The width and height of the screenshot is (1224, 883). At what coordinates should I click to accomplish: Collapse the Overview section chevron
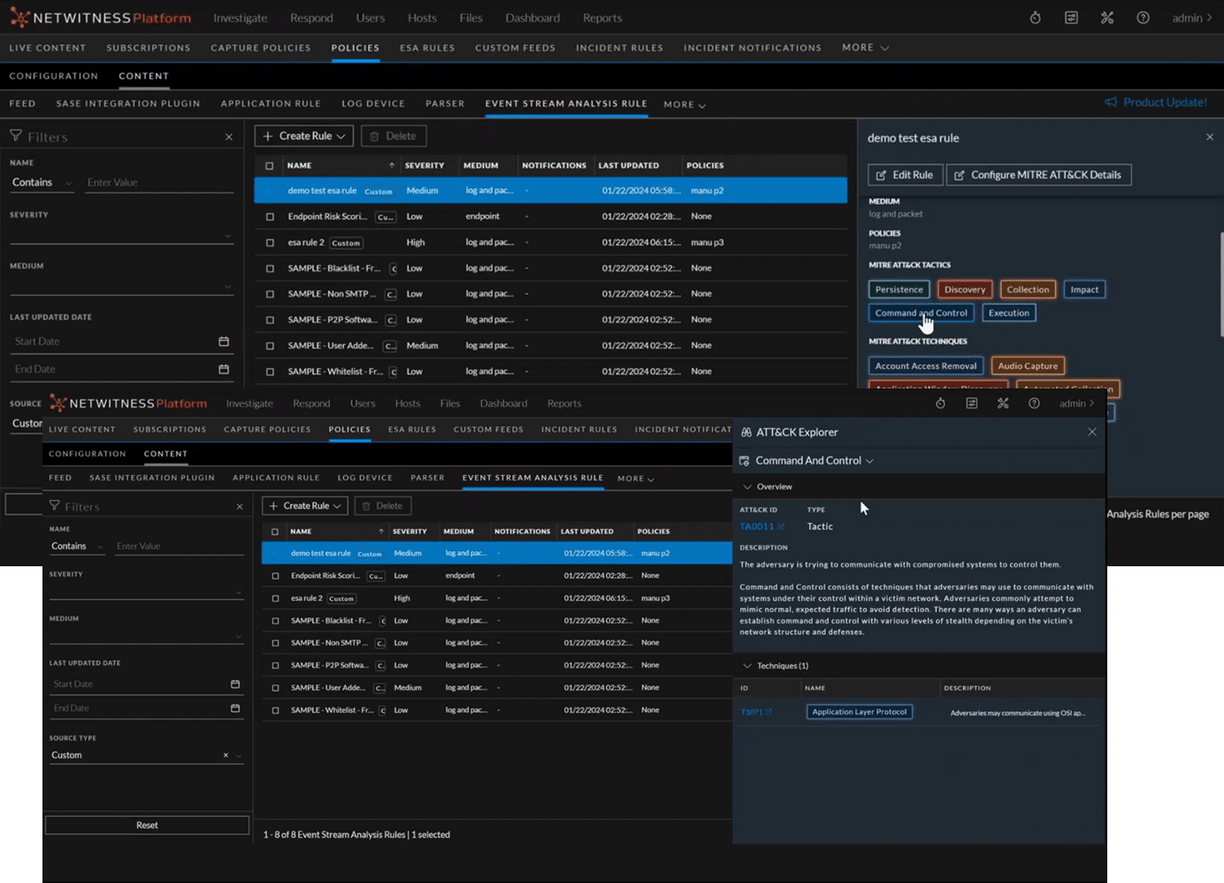(x=747, y=487)
